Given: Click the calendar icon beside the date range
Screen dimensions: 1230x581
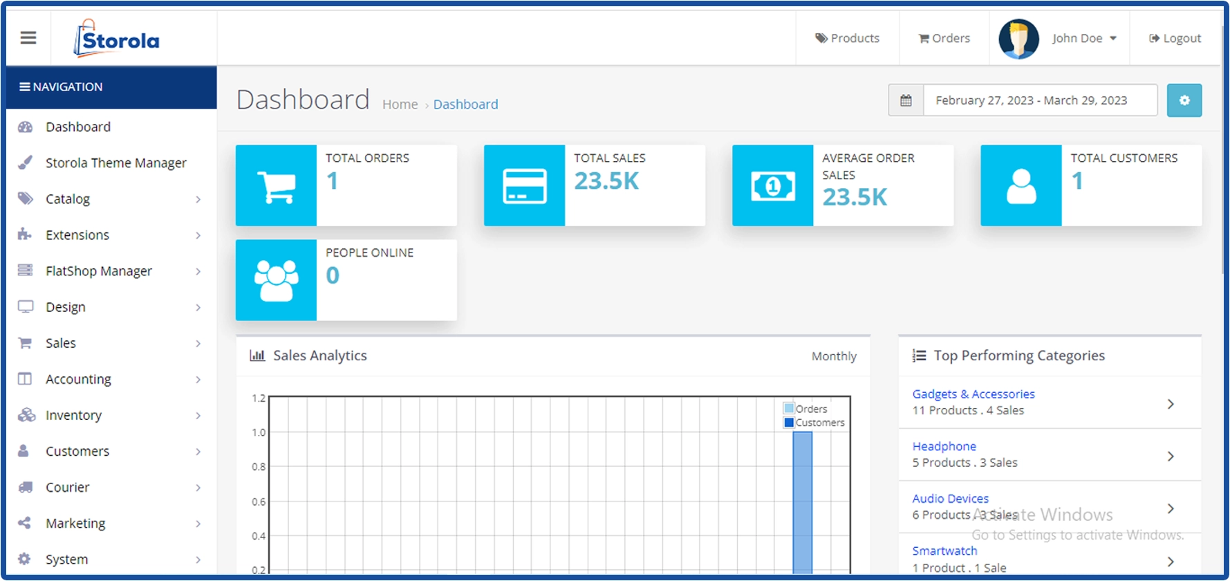Looking at the screenshot, I should coord(906,100).
